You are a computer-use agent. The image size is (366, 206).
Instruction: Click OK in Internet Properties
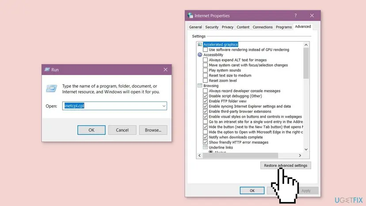click(252, 191)
